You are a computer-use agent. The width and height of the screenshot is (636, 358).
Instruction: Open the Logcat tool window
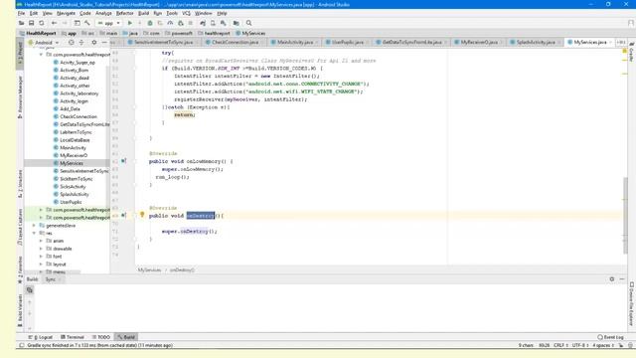click(41, 337)
